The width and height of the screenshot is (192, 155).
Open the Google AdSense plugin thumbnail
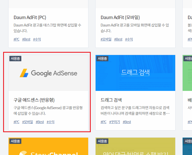[48, 73]
